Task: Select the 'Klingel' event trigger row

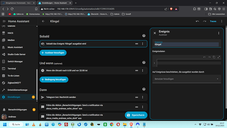Action: (x=93, y=44)
